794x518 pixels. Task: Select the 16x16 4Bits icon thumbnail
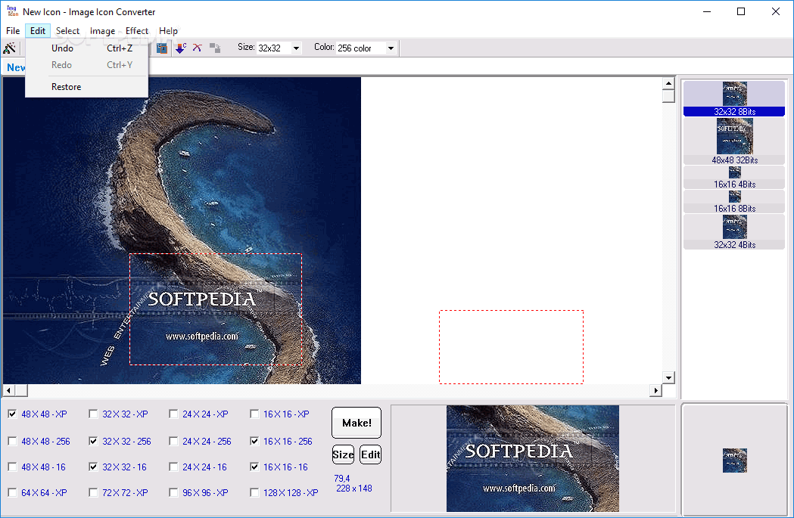coord(734,178)
